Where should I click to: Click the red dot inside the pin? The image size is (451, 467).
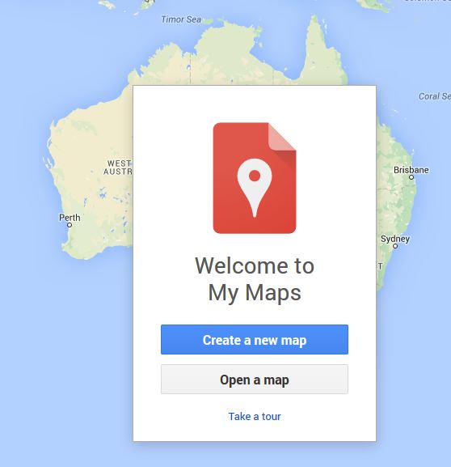pyautogui.click(x=255, y=176)
